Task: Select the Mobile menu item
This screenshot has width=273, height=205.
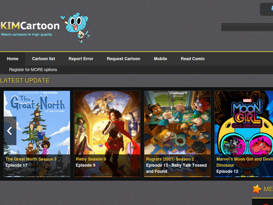Action: tap(161, 59)
